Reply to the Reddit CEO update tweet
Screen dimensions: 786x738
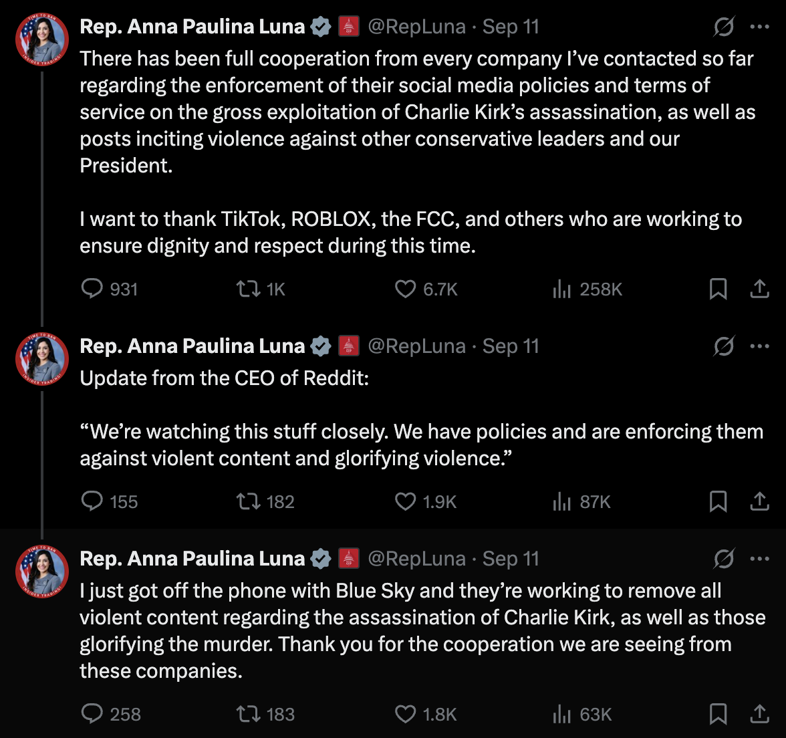tap(92, 501)
